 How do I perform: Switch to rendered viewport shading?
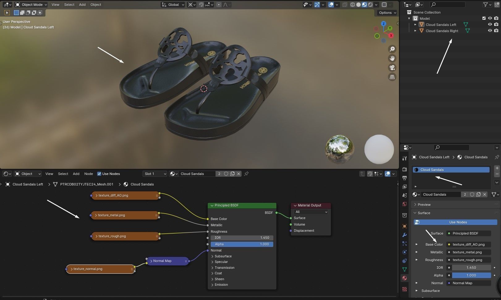pos(370,5)
